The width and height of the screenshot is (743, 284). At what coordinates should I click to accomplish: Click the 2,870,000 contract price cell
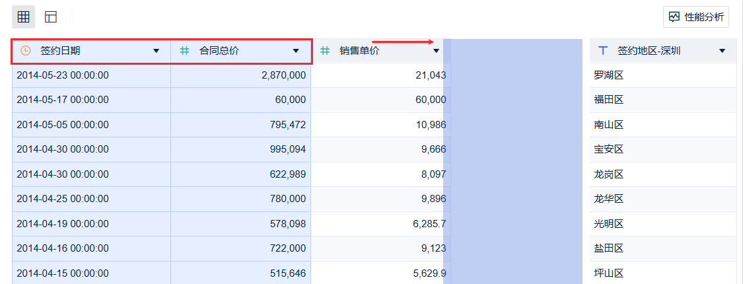283,75
